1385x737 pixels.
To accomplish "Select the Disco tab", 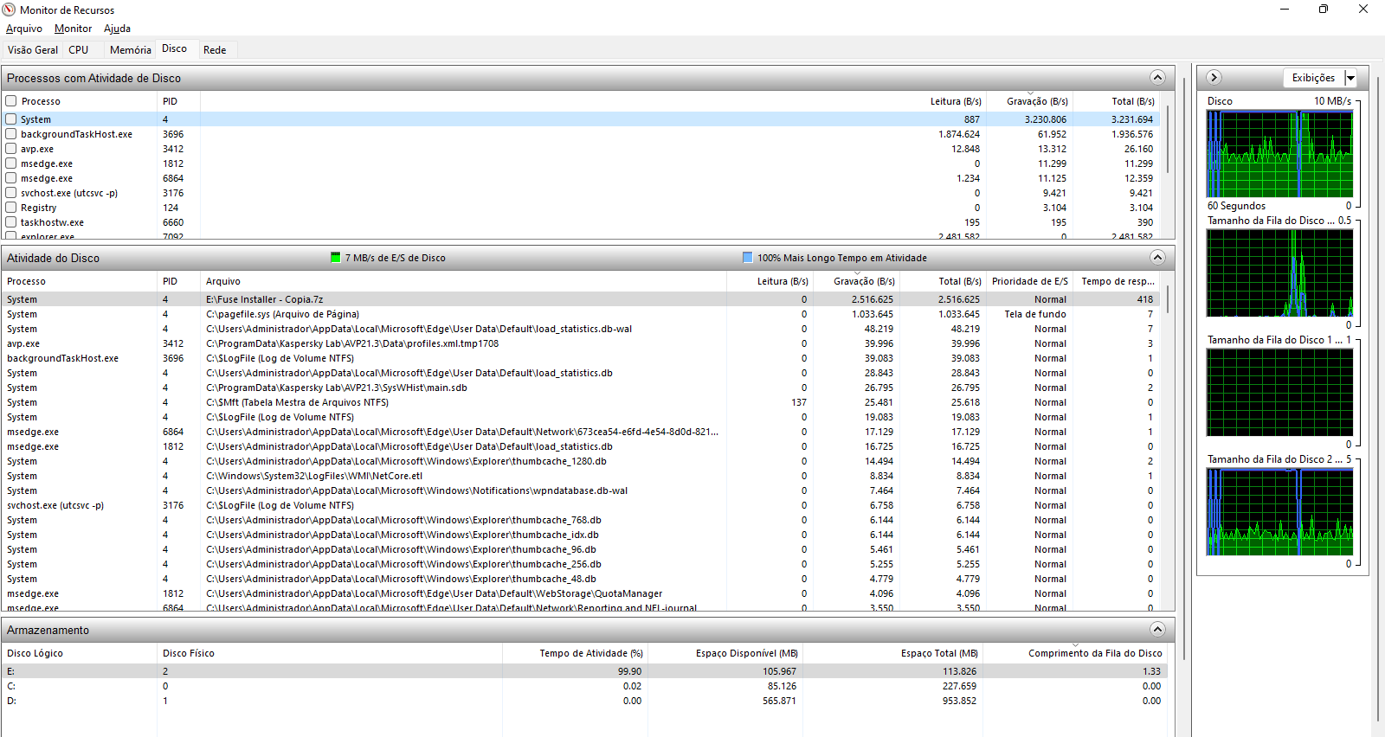I will coord(174,48).
